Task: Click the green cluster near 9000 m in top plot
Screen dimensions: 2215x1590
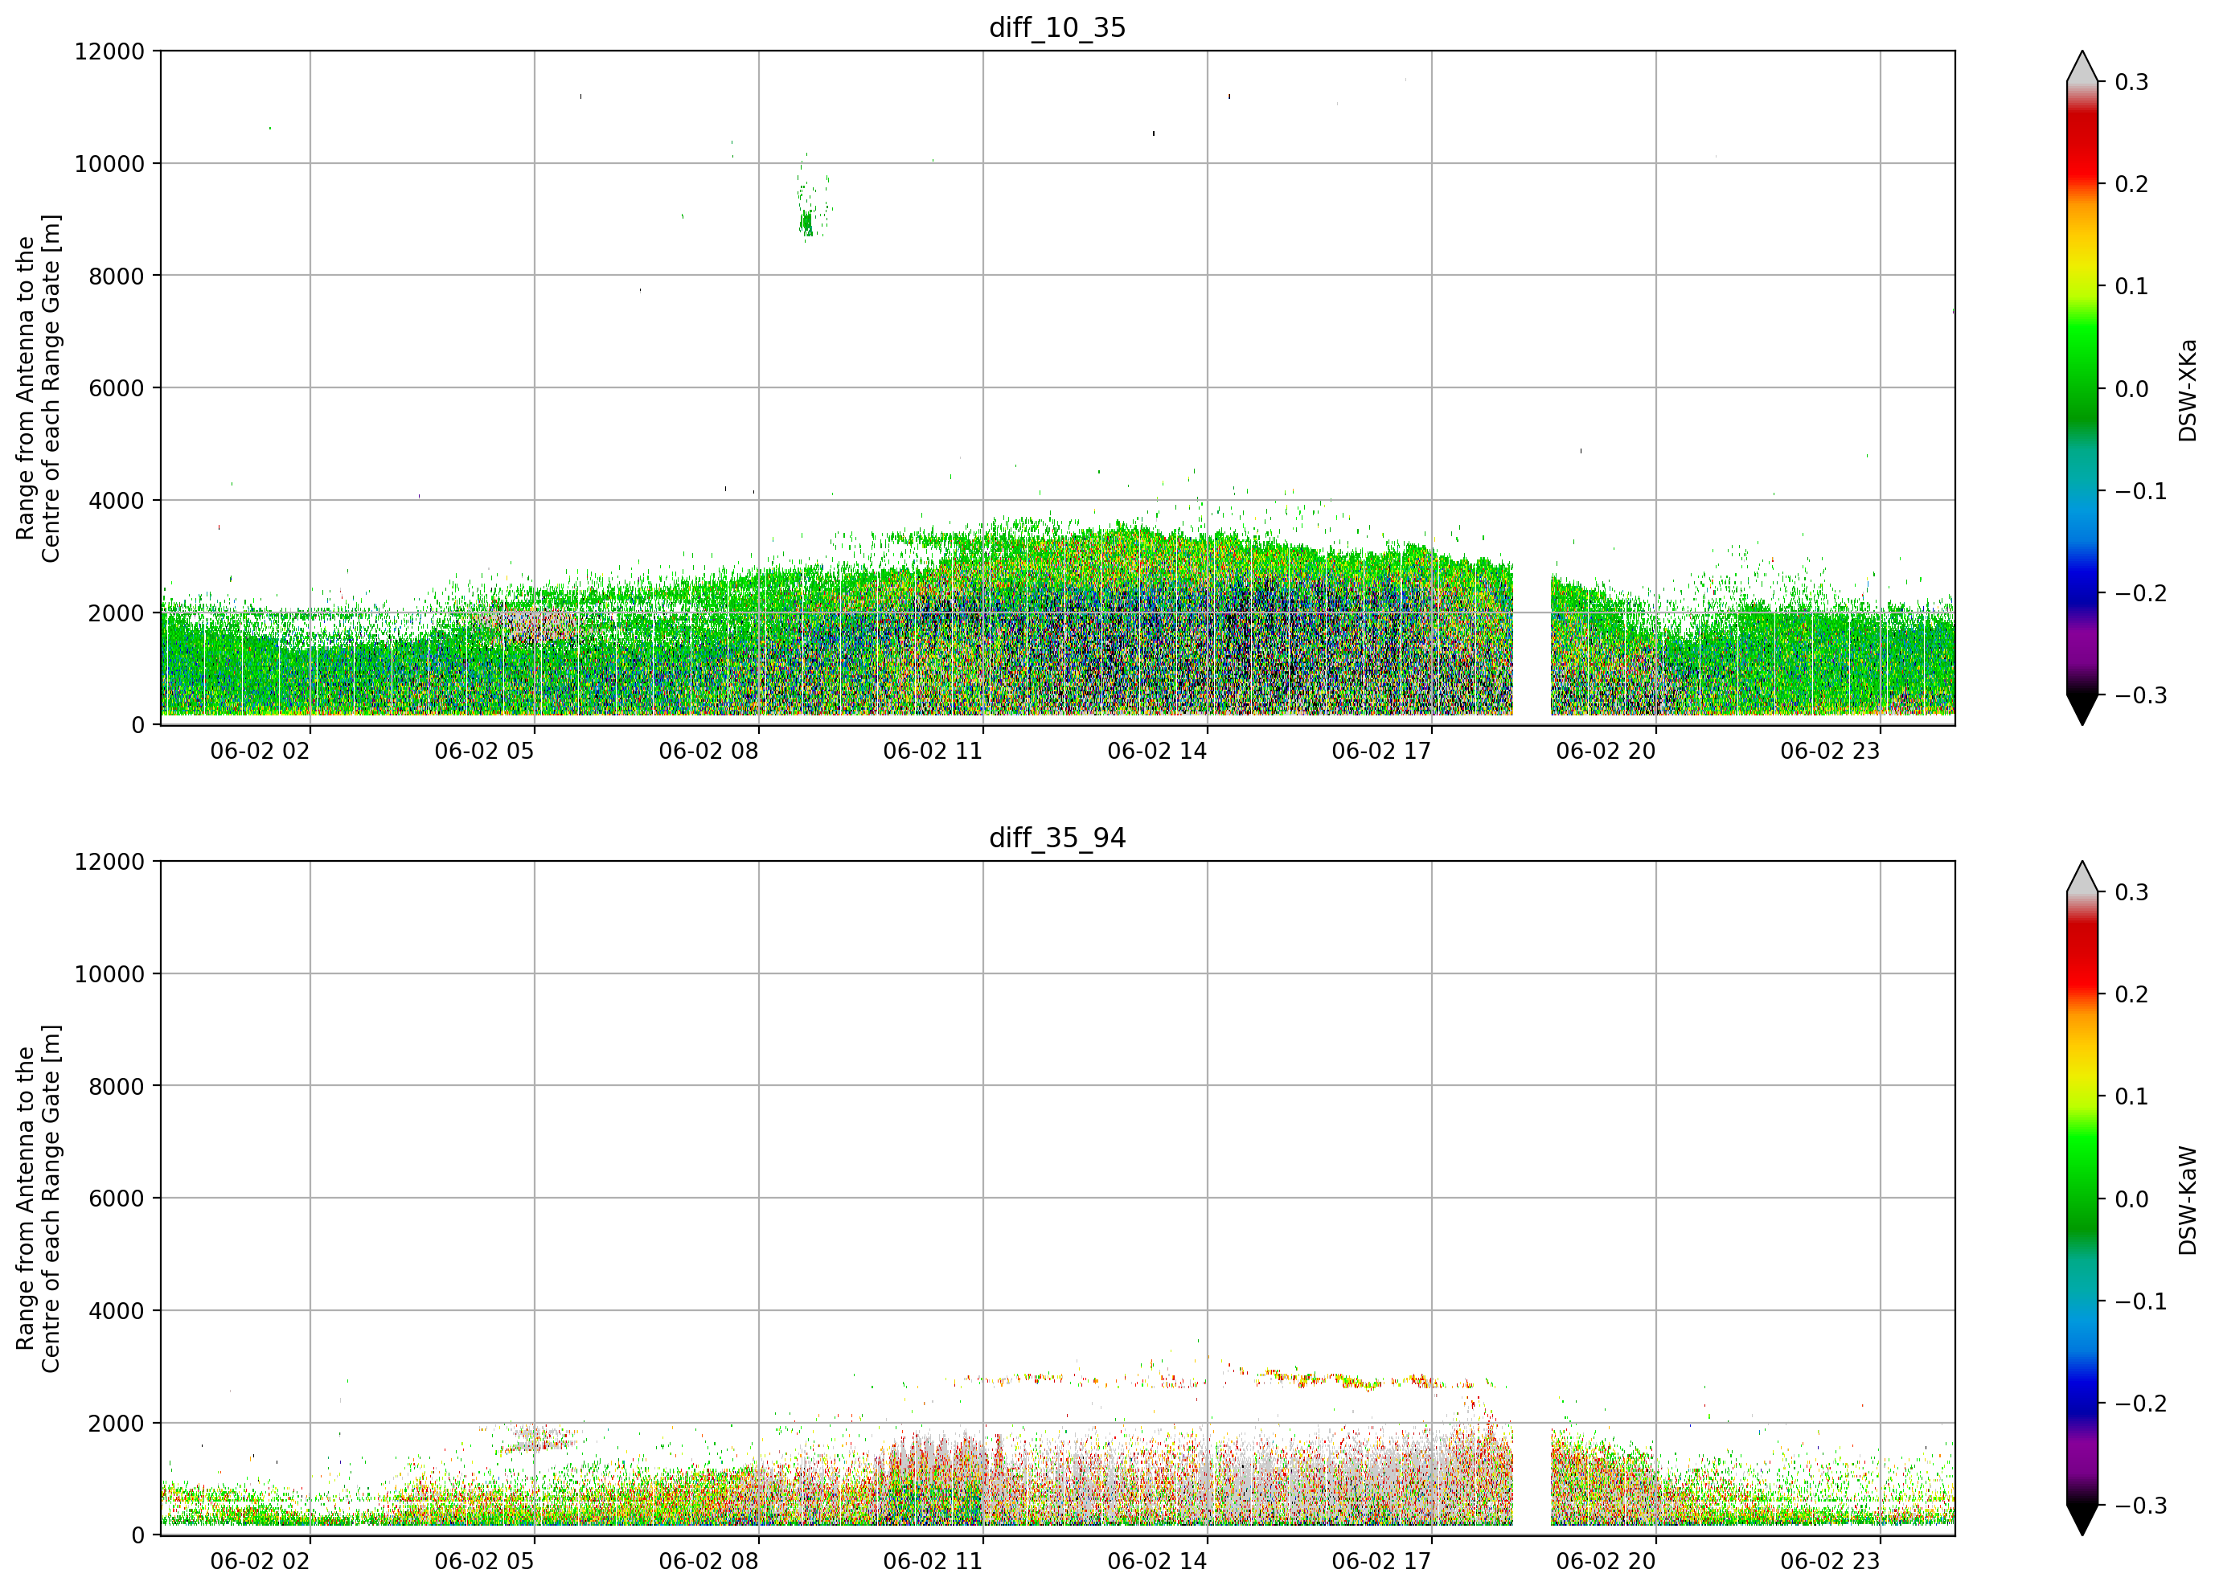Action: [806, 223]
